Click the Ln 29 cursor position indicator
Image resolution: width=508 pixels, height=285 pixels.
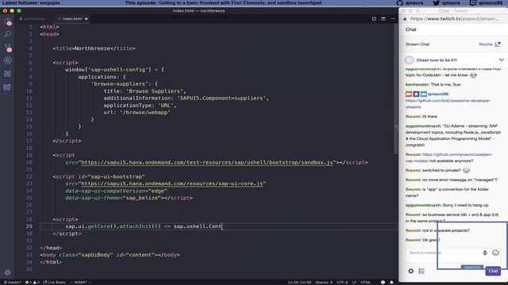pyautogui.click(x=299, y=282)
